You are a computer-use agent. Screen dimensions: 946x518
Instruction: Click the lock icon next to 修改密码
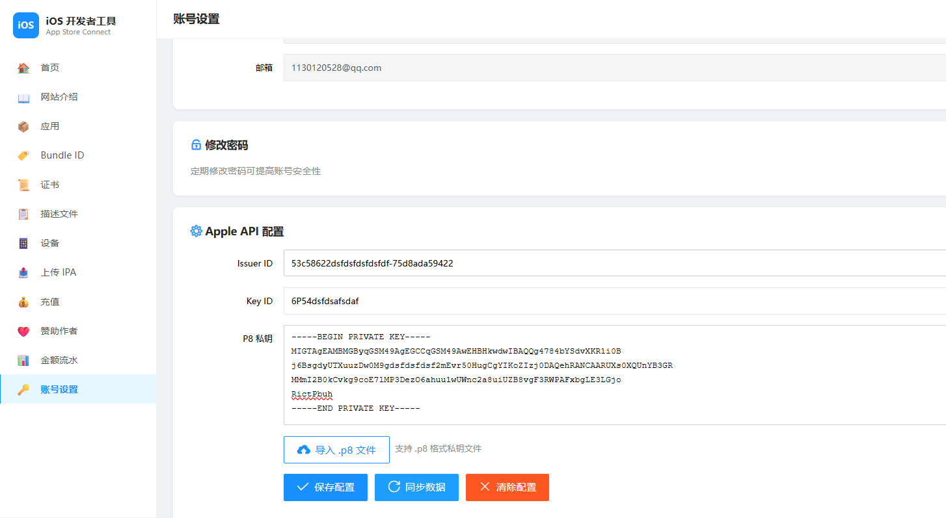click(x=196, y=145)
